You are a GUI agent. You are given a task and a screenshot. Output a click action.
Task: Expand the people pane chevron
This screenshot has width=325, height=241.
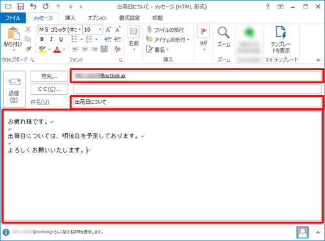(318, 233)
